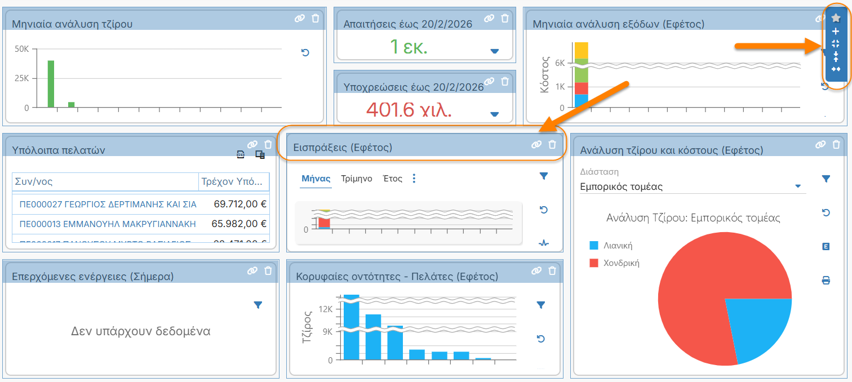The width and height of the screenshot is (852, 382).
Task: Delete the Επερχόμενες ενέργειες (Σήμερα) widget
Action: [x=268, y=270]
